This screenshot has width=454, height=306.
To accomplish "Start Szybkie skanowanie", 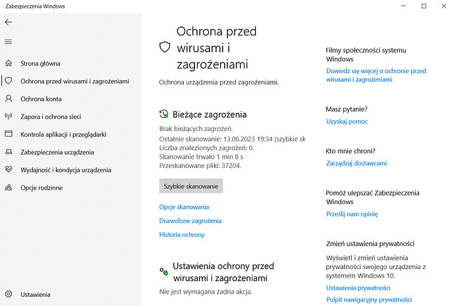I will [191, 186].
